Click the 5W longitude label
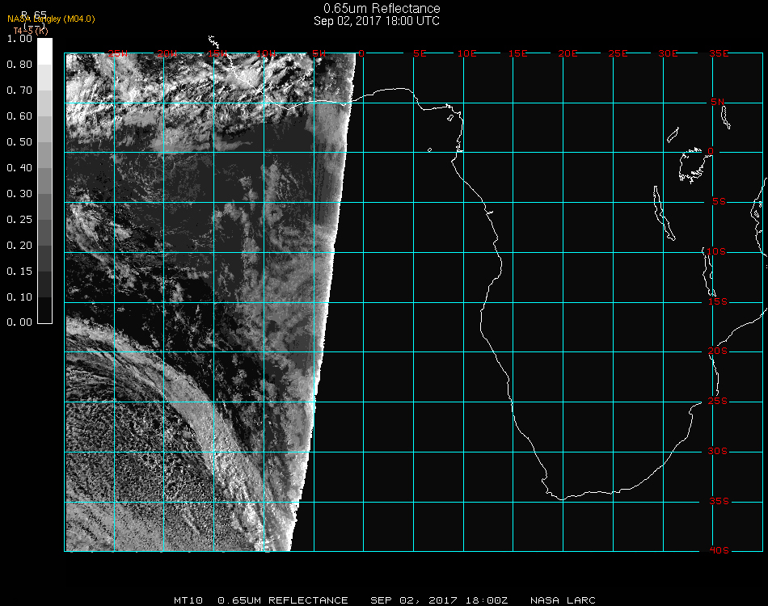The image size is (768, 606). [x=319, y=53]
